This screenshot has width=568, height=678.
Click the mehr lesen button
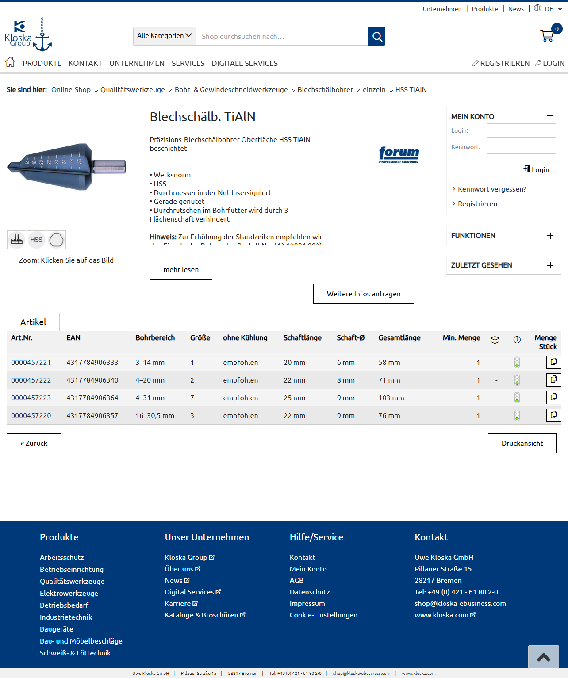(x=181, y=270)
